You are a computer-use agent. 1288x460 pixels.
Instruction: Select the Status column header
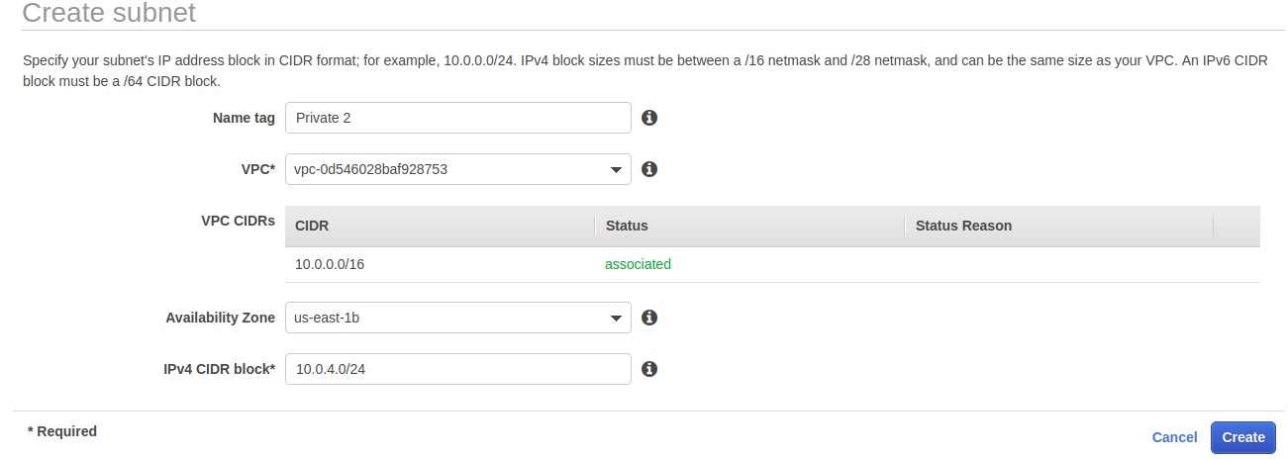click(627, 226)
